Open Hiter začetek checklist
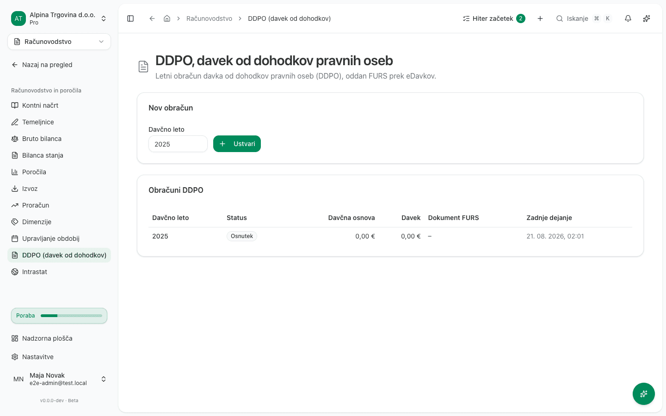 point(494,18)
